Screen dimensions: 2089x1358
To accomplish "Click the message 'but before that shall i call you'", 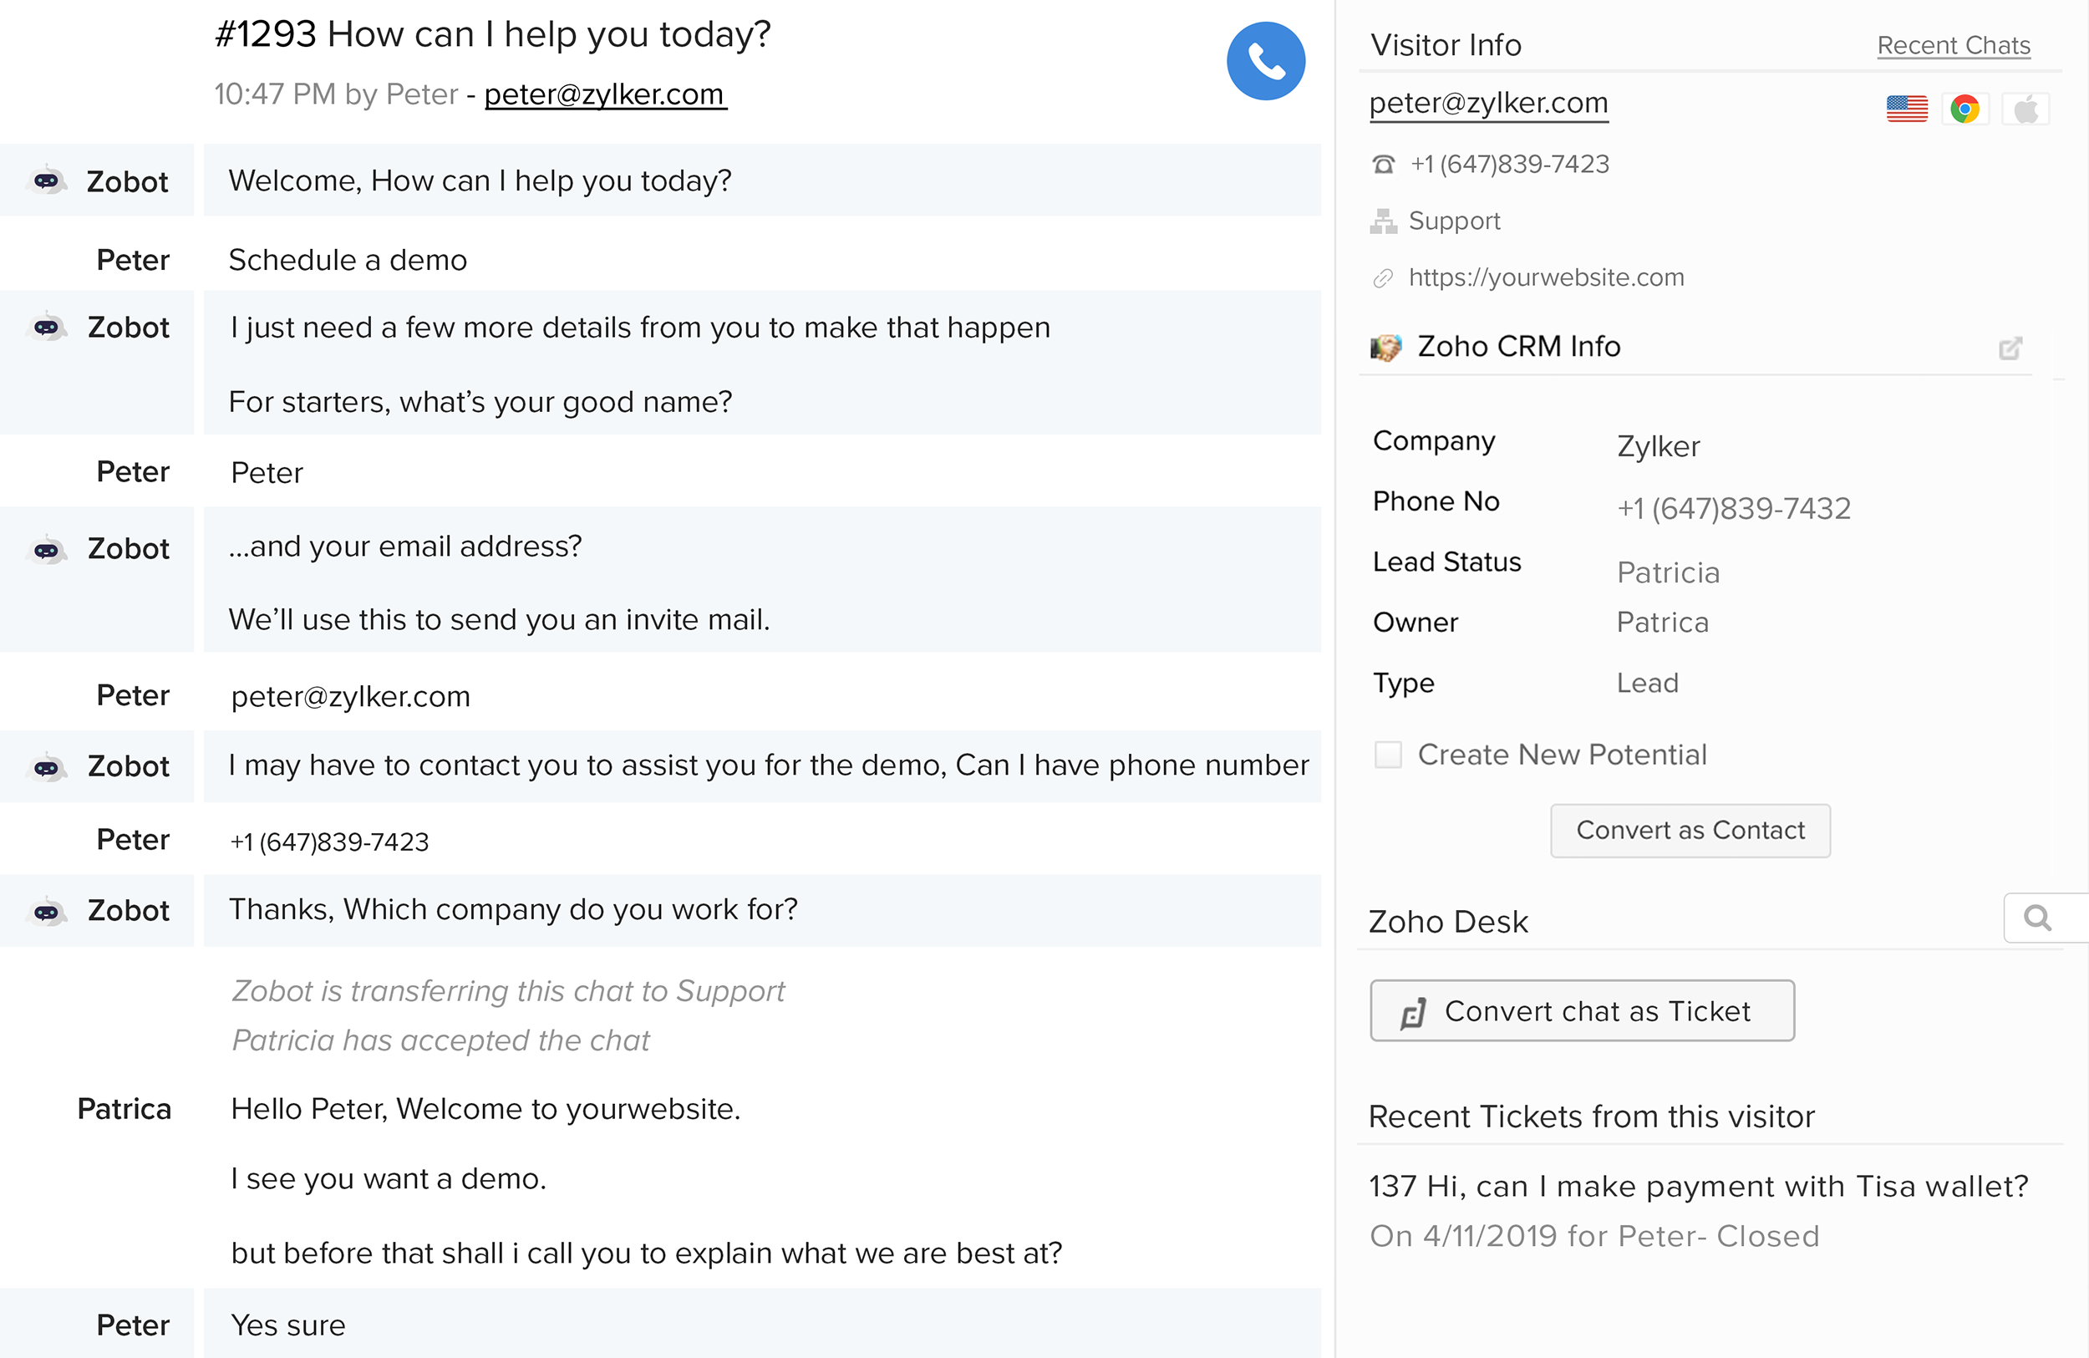I will tap(646, 1253).
